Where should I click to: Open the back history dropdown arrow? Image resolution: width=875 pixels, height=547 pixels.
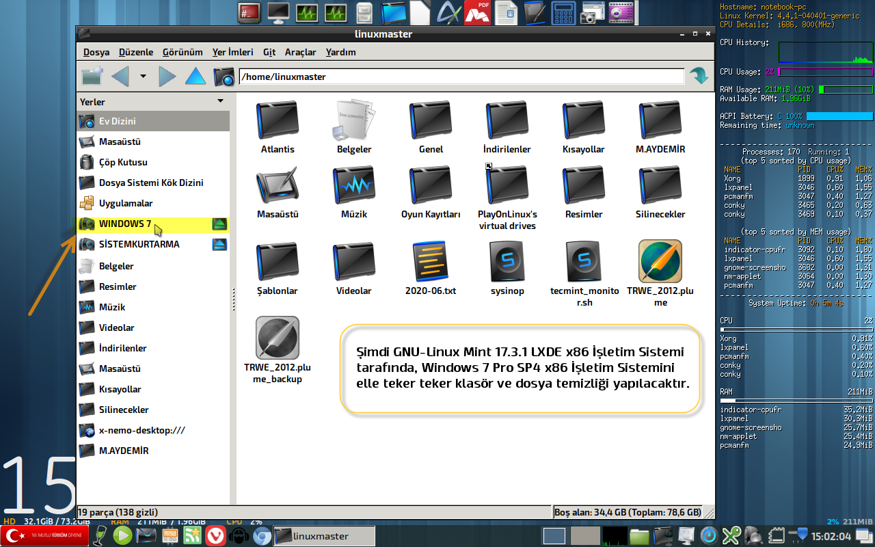[143, 76]
